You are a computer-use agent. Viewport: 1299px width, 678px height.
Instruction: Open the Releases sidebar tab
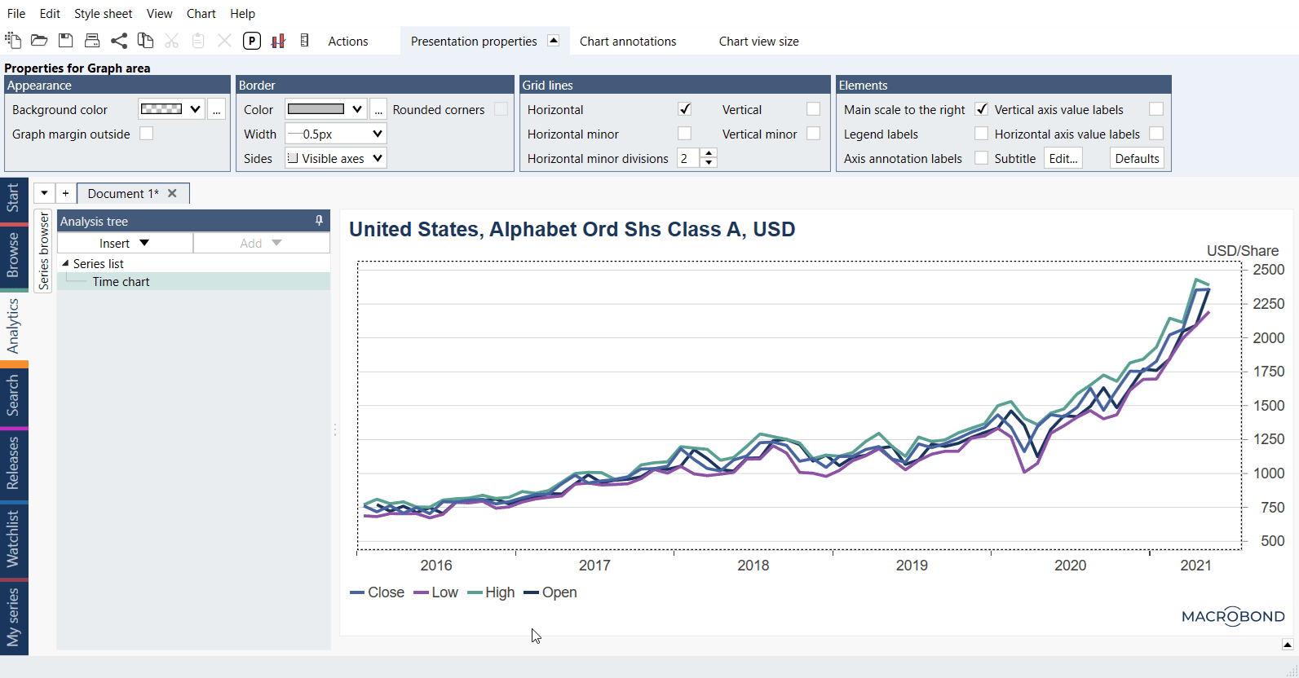click(x=14, y=463)
